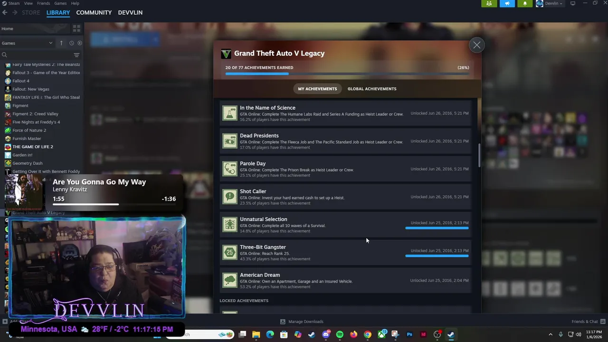Open Manage Downloads at the bottom
Screen dimensions: 608x342
coord(301,322)
